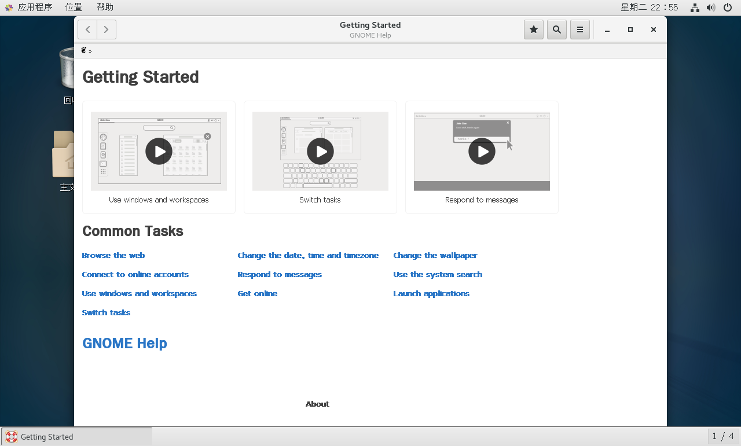Viewport: 741px width, 446px height.
Task: Click the Use windows and workspaces caption
Action: click(x=159, y=200)
